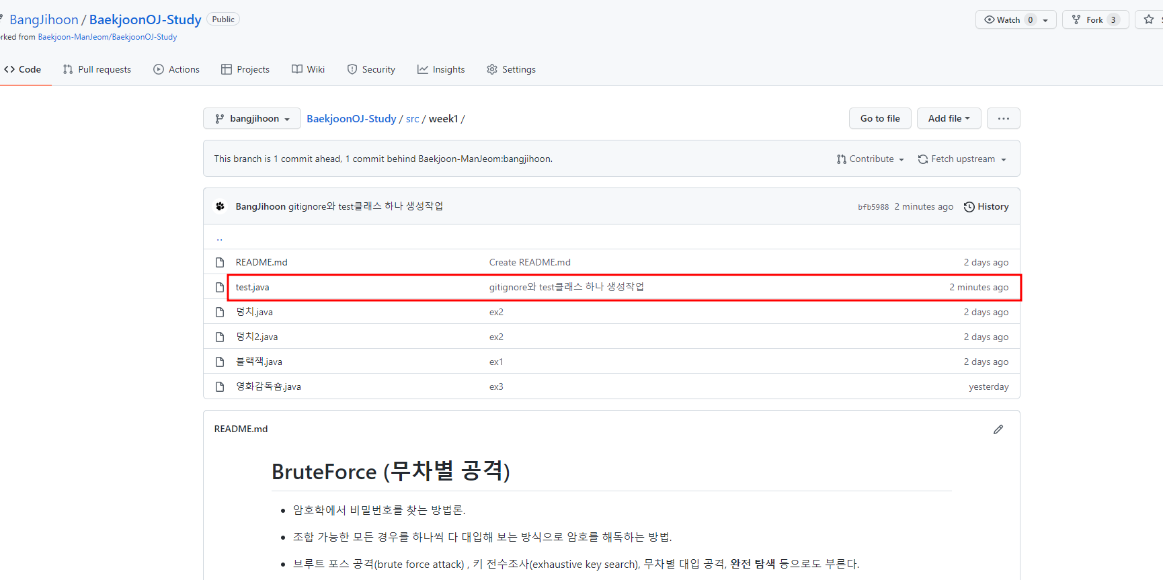Click file icon beside 덩치.java

point(220,312)
